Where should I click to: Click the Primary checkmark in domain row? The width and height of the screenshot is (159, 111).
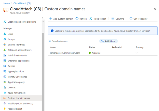(x=137, y=53)
